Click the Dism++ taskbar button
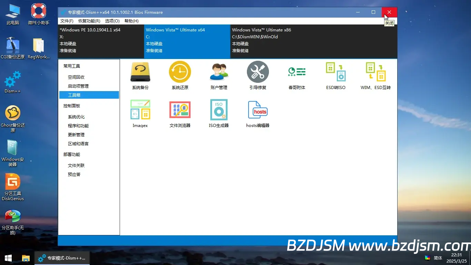 coord(62,258)
